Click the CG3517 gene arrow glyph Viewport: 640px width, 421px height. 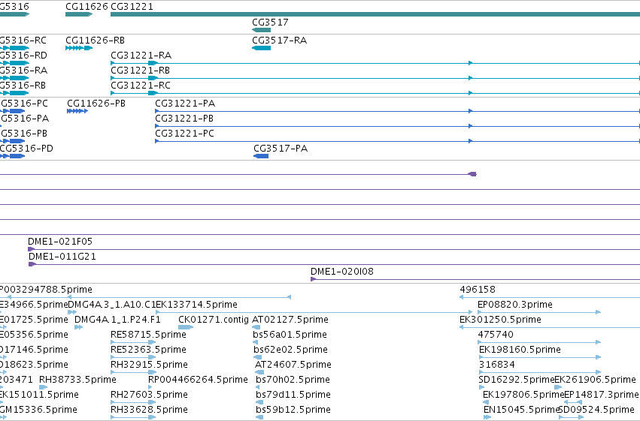[261, 30]
